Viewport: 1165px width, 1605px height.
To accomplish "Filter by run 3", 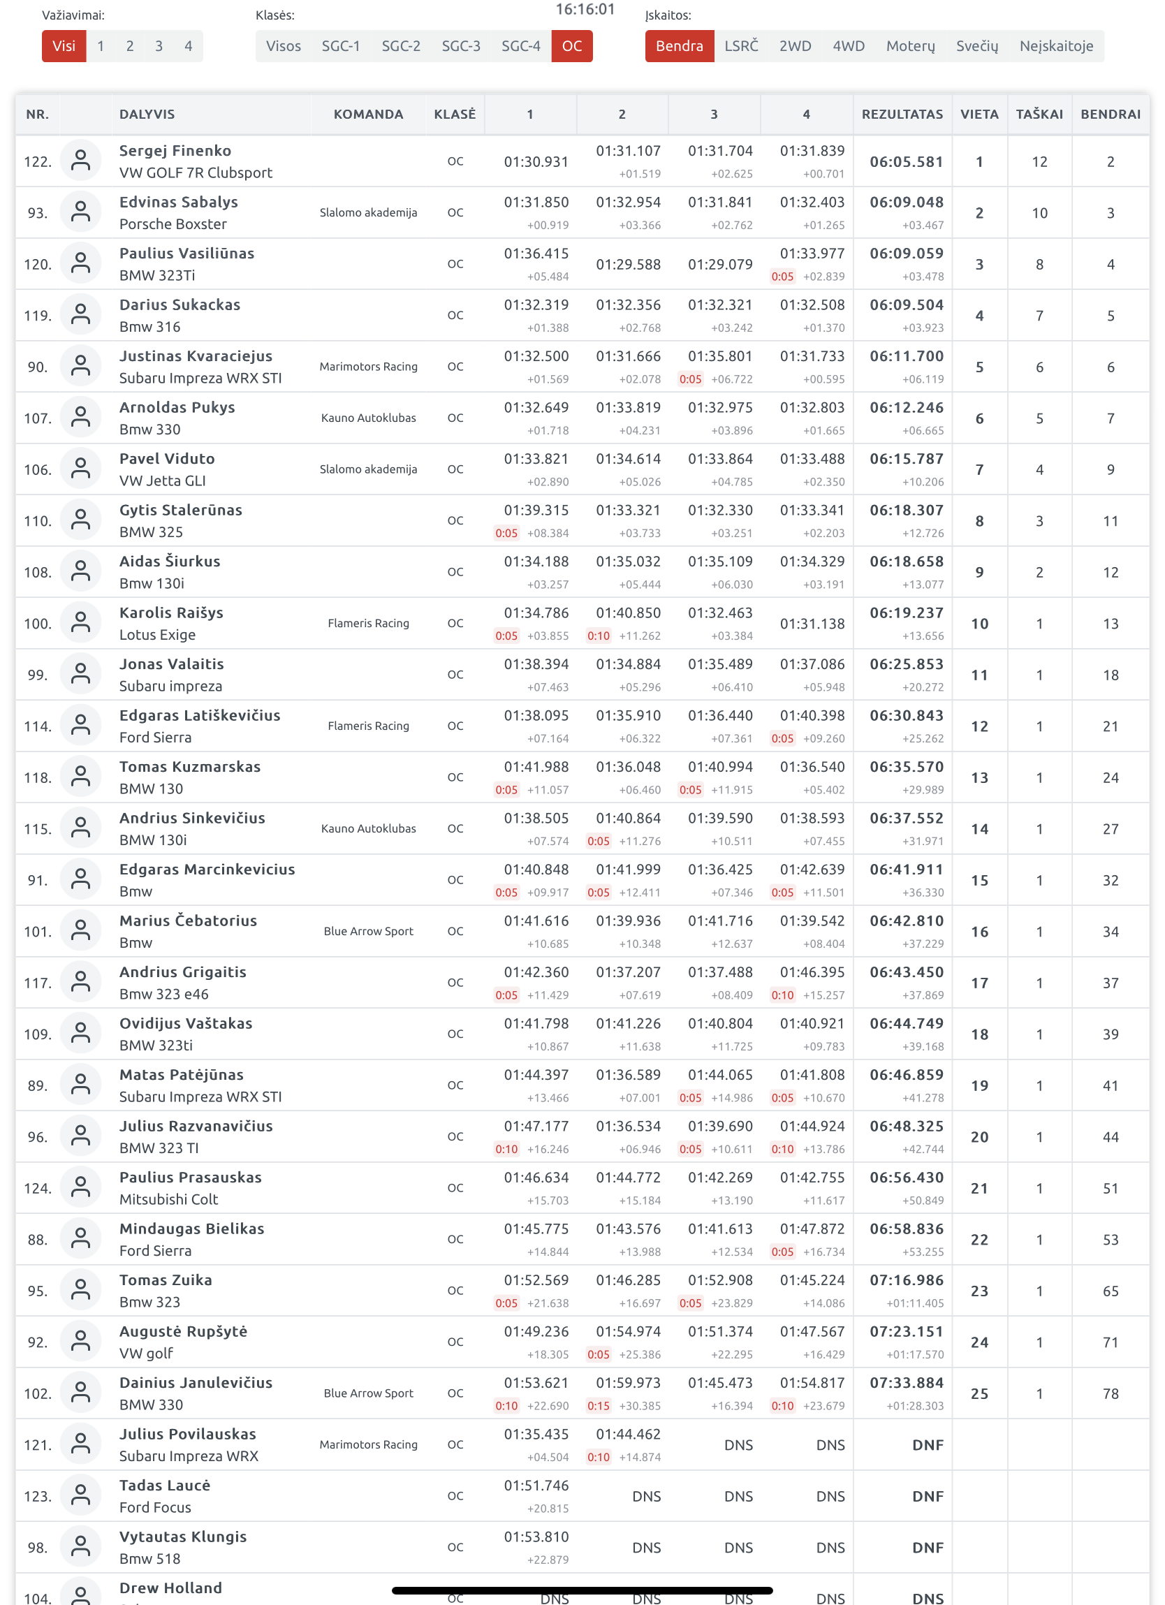I will click(159, 46).
